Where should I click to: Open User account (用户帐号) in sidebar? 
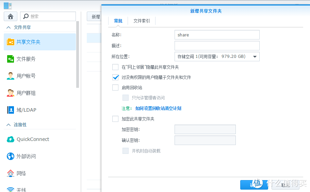pyautogui.click(x=26, y=76)
